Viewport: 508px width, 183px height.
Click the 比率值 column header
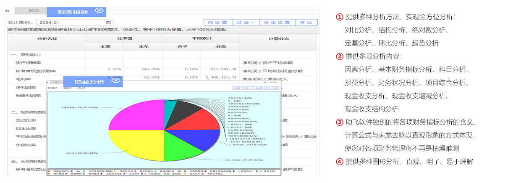[x=124, y=38]
